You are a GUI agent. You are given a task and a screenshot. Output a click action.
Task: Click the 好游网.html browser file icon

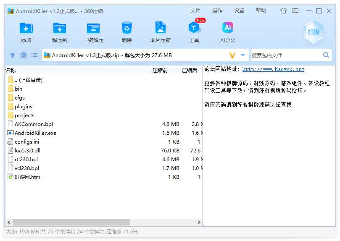[x=11, y=177]
